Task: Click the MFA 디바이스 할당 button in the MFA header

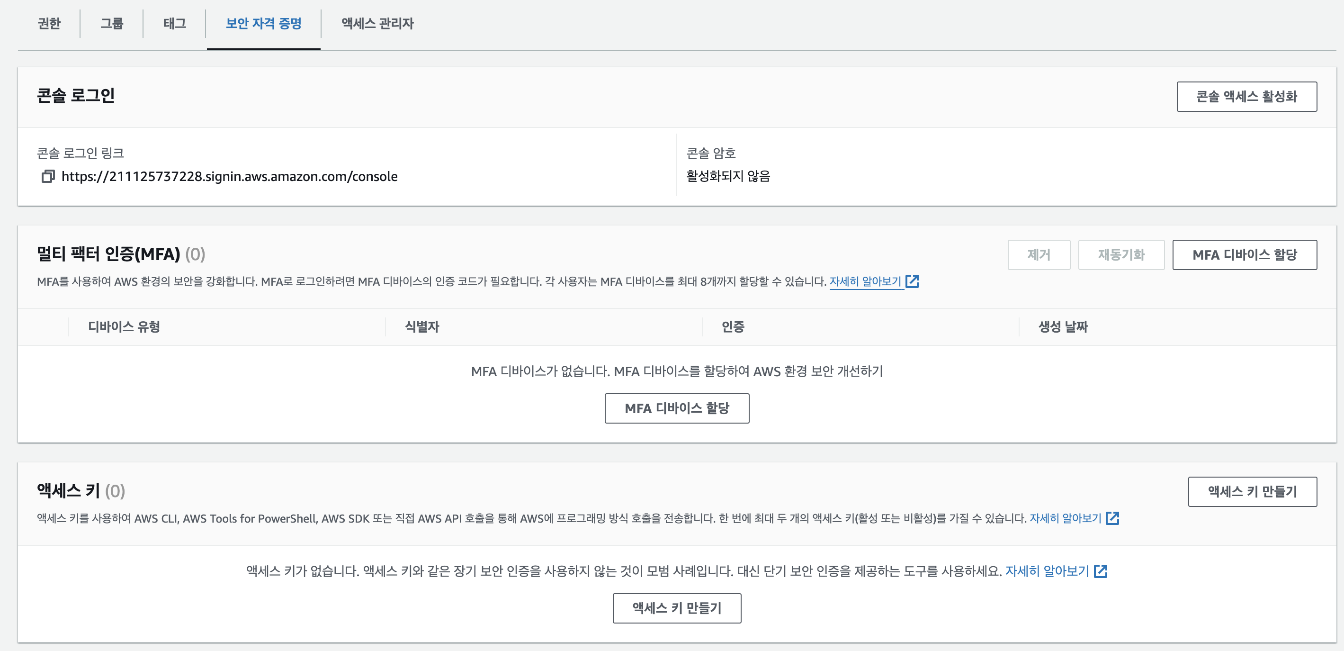Action: tap(1245, 255)
